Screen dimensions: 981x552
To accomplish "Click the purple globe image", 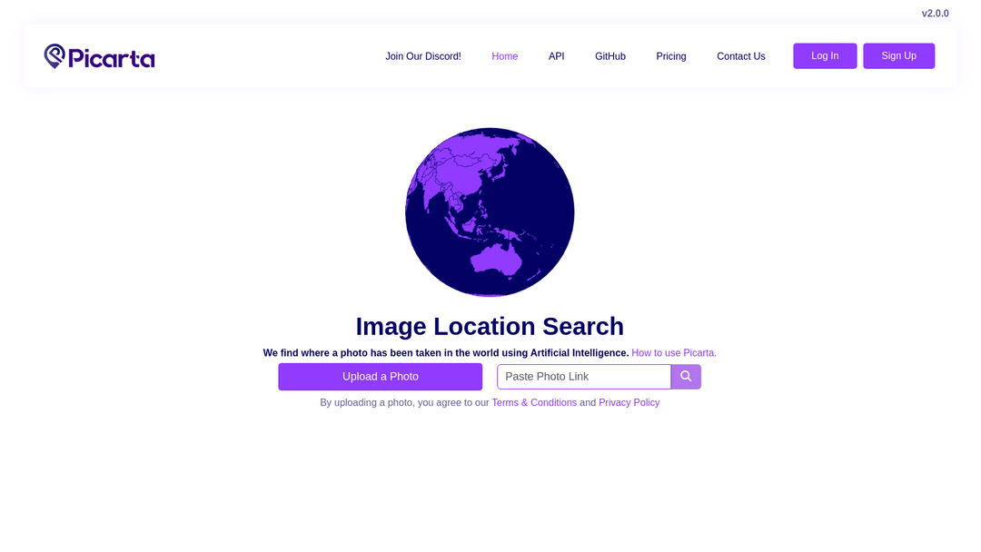I will 490,212.
